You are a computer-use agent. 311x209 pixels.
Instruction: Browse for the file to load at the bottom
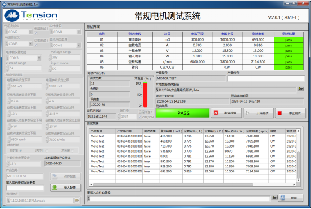click(x=274, y=198)
